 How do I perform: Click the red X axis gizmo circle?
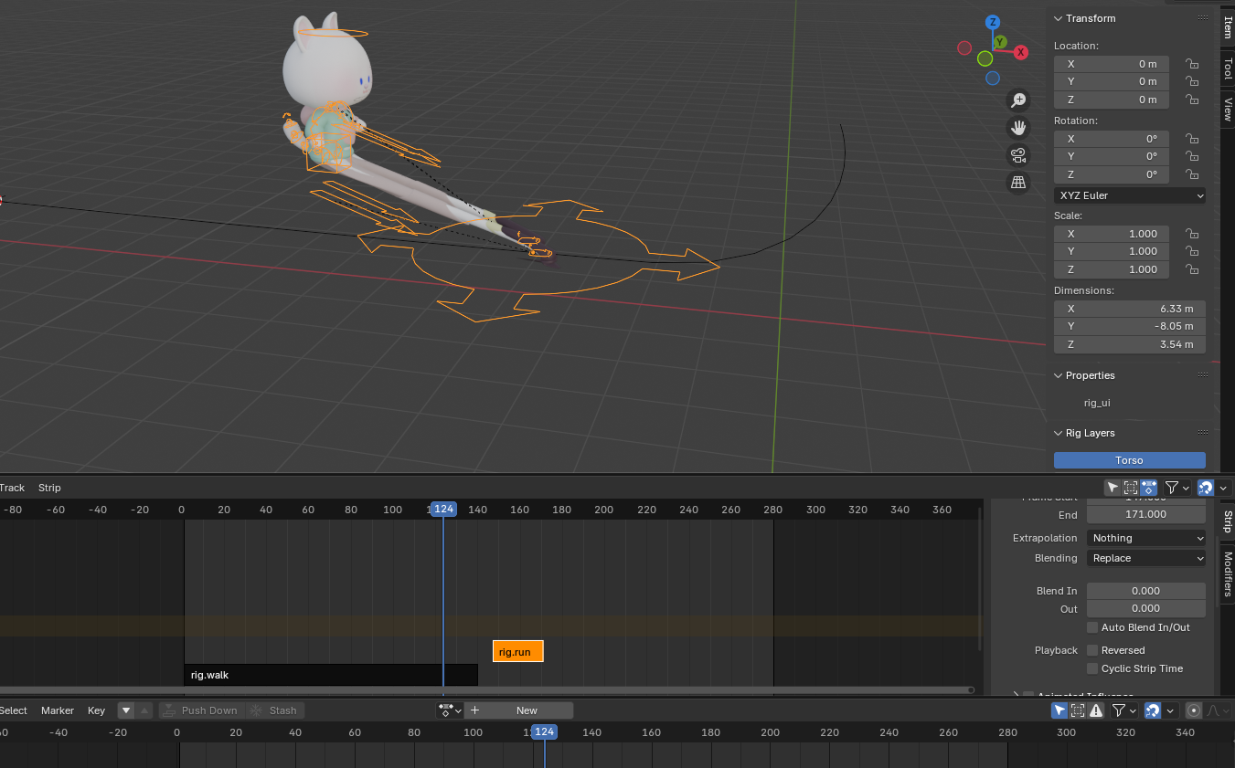[1021, 53]
